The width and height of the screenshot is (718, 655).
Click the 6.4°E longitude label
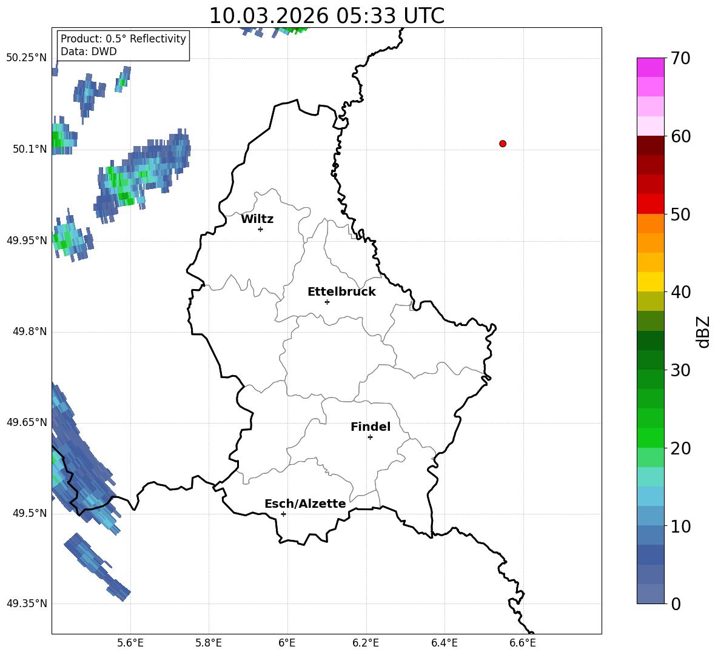(444, 643)
